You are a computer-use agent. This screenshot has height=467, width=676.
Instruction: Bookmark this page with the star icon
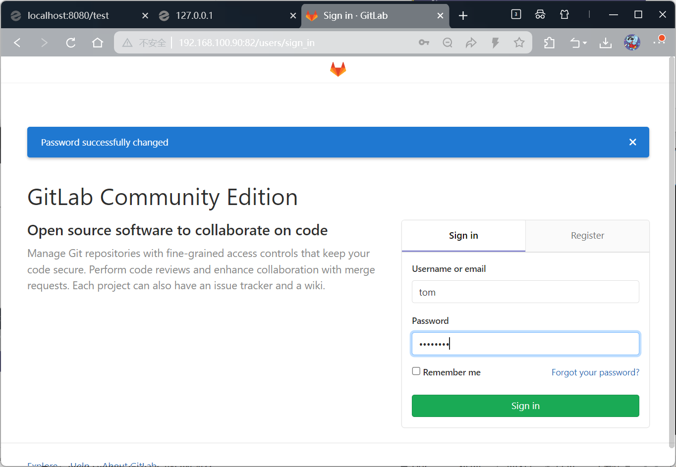pyautogui.click(x=519, y=43)
